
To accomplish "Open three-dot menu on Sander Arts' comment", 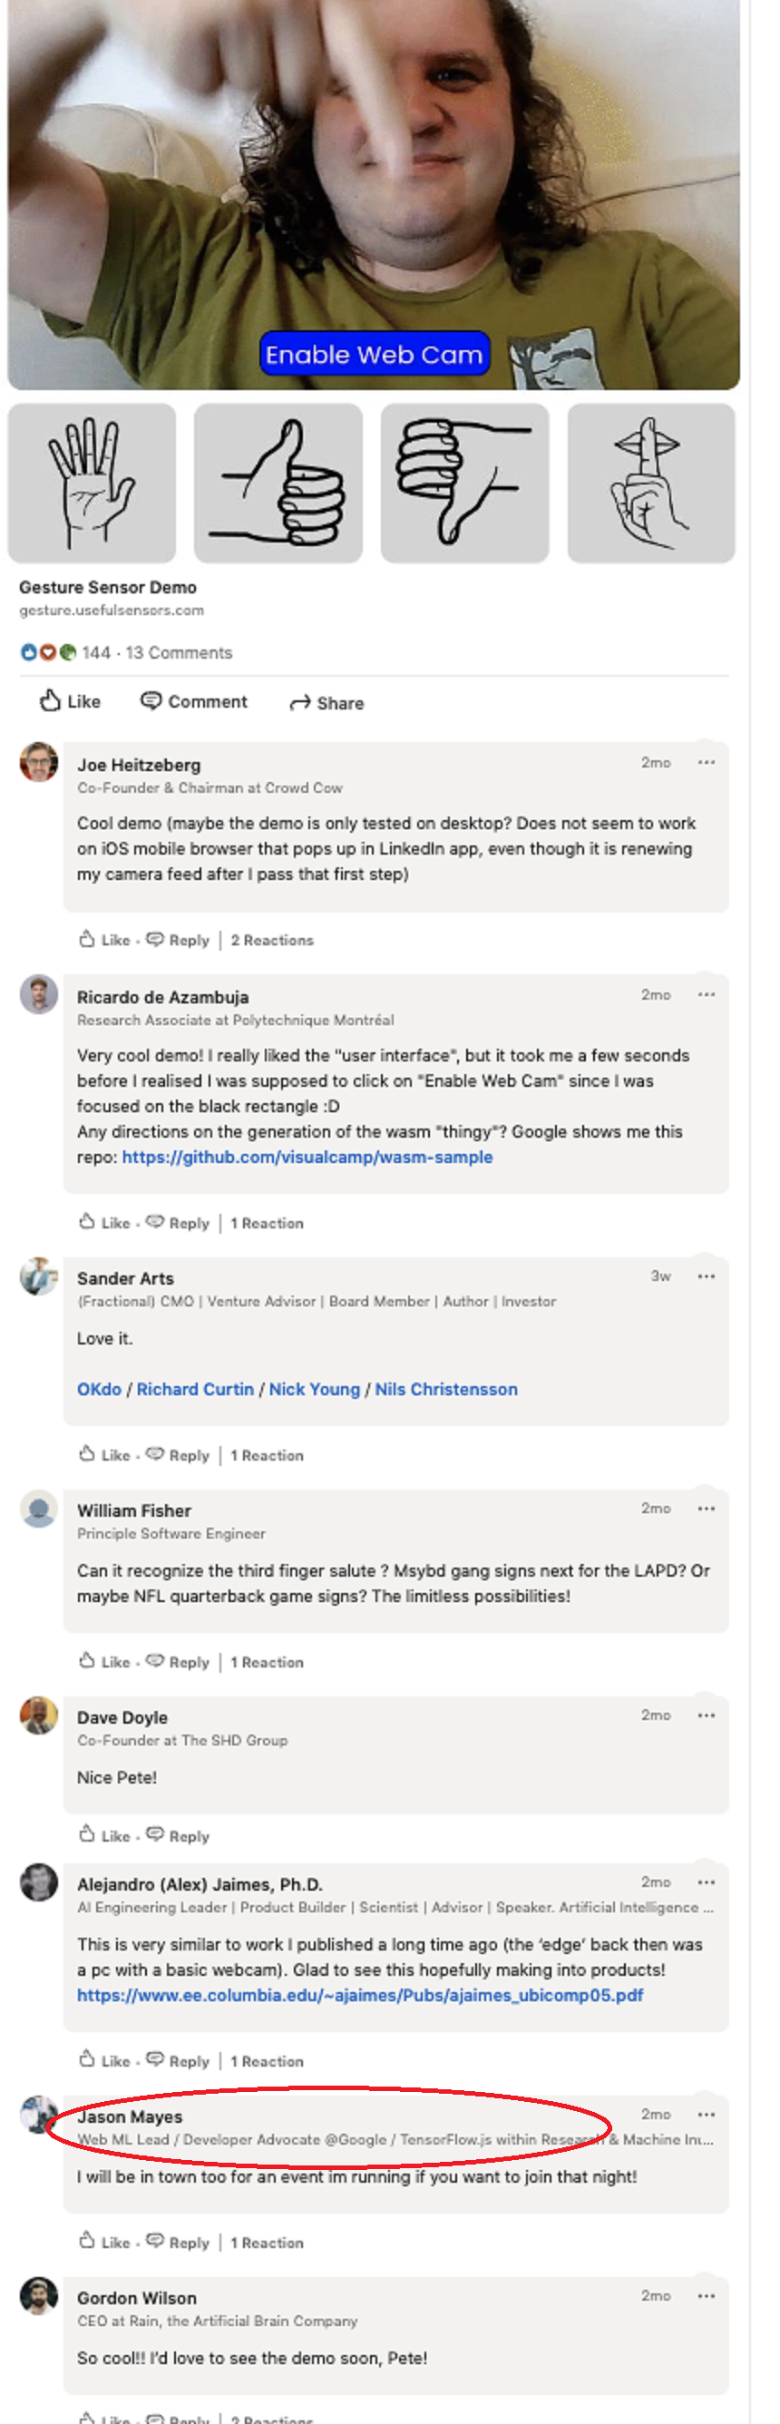I will click(x=707, y=1276).
